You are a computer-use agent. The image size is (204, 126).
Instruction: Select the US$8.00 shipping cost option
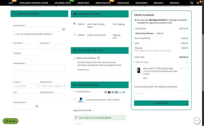[74, 34]
